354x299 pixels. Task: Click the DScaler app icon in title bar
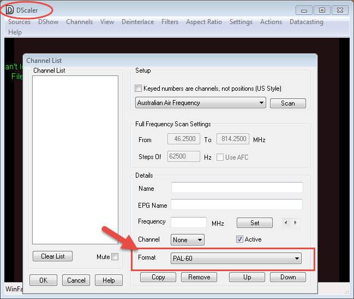click(10, 10)
